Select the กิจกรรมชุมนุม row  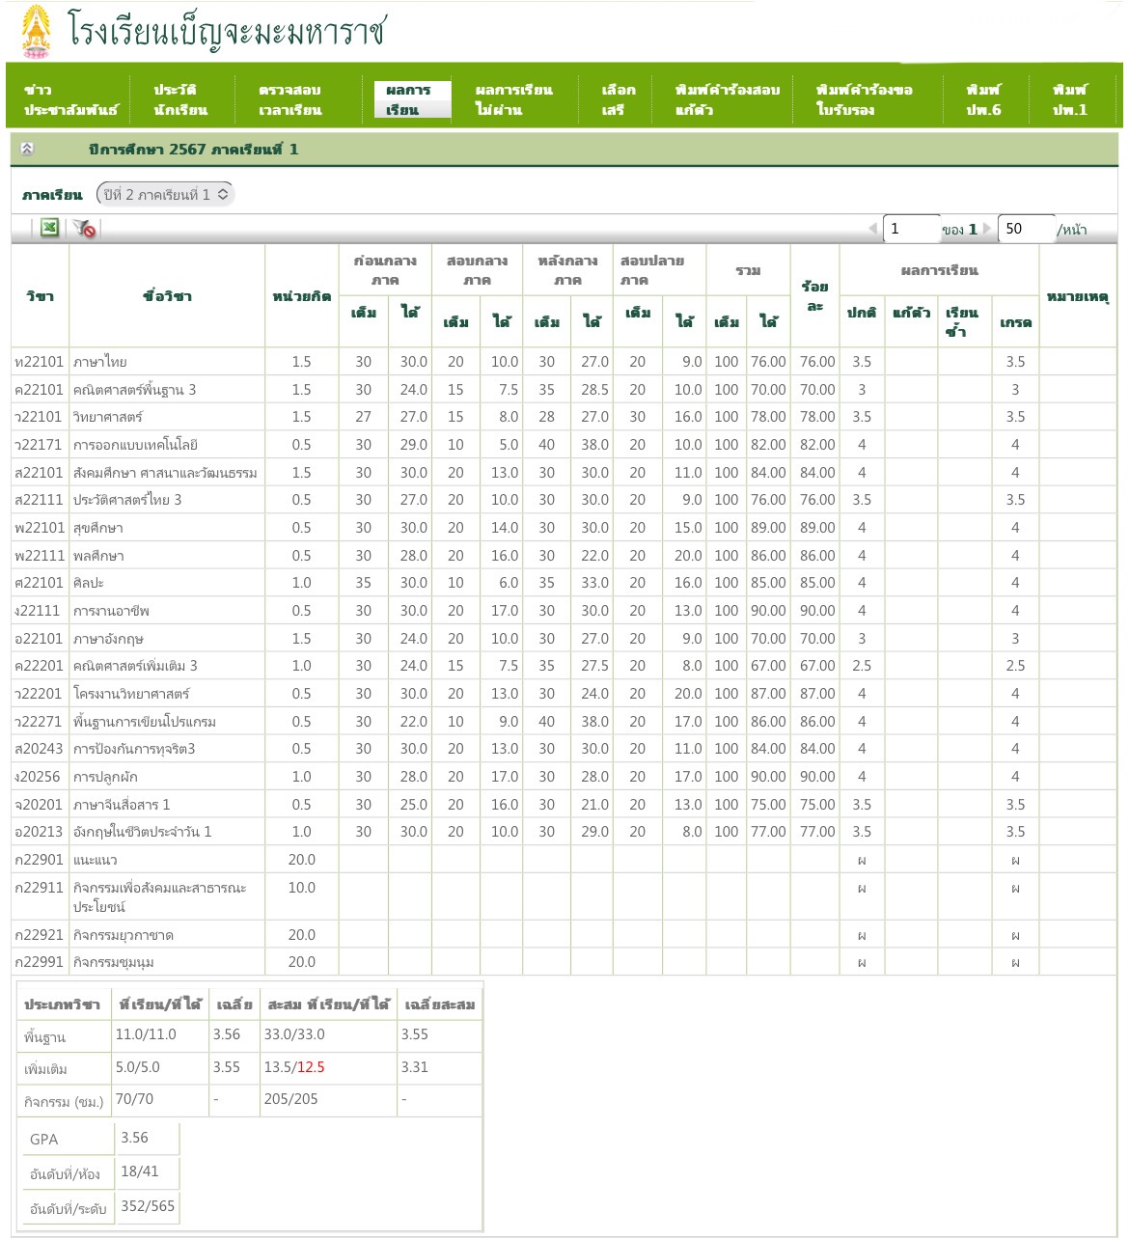[x=564, y=962]
